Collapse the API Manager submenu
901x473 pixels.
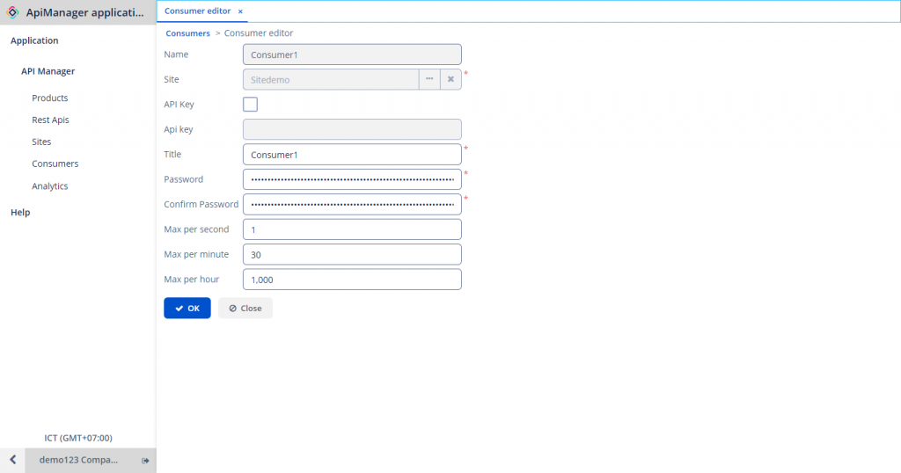click(48, 71)
